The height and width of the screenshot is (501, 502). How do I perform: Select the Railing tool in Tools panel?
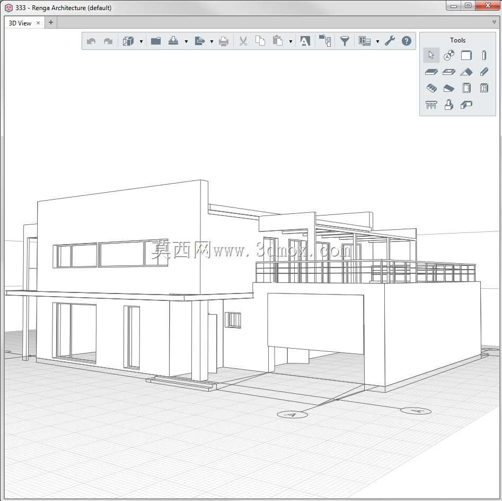point(431,105)
